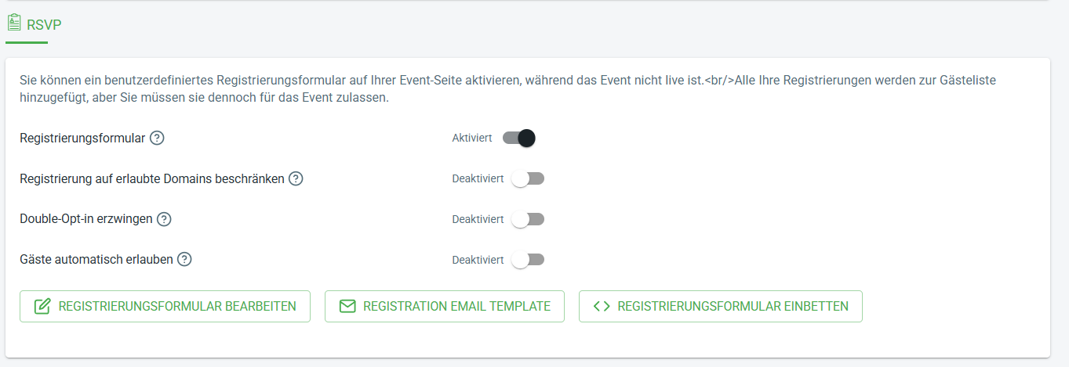Click the code brackets icon on Einbetten button
The width and height of the screenshot is (1069, 367).
[602, 307]
